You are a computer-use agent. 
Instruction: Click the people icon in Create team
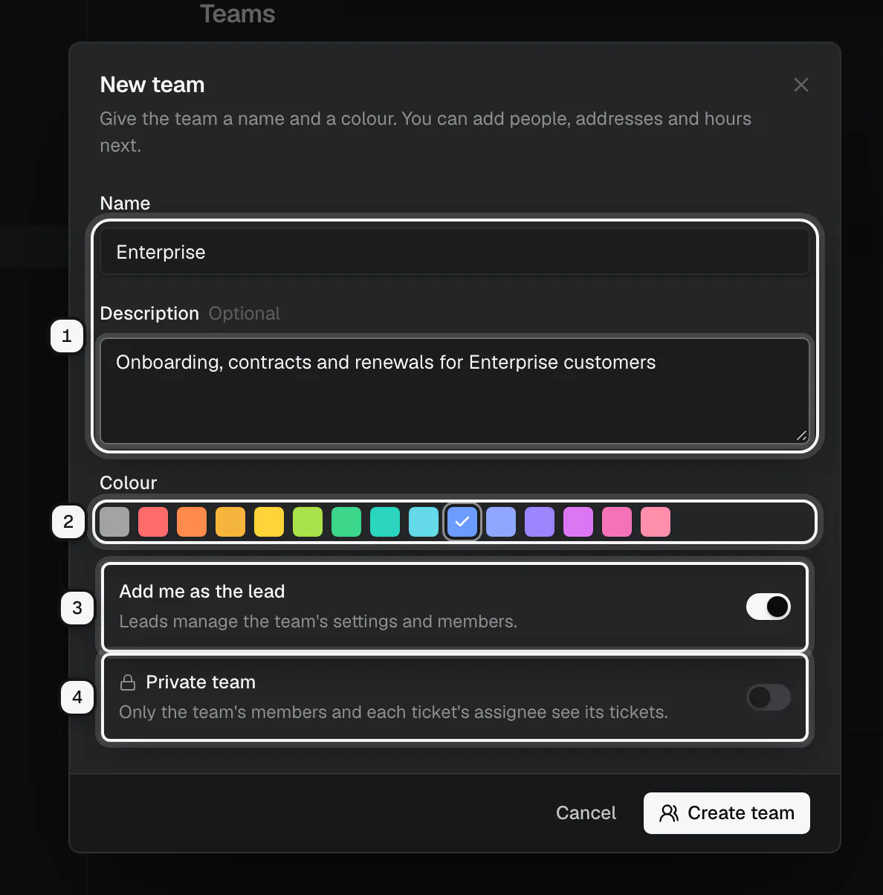[669, 813]
